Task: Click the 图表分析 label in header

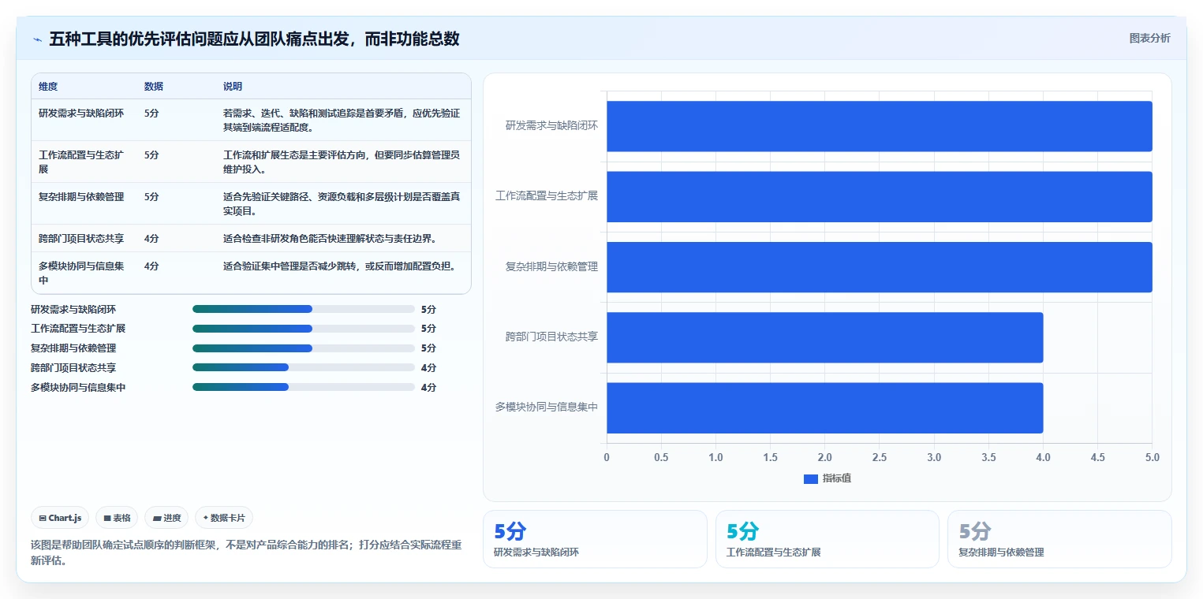Action: point(1149,38)
